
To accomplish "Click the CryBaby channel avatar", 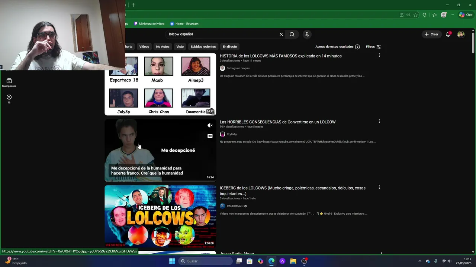I will click(x=222, y=134).
